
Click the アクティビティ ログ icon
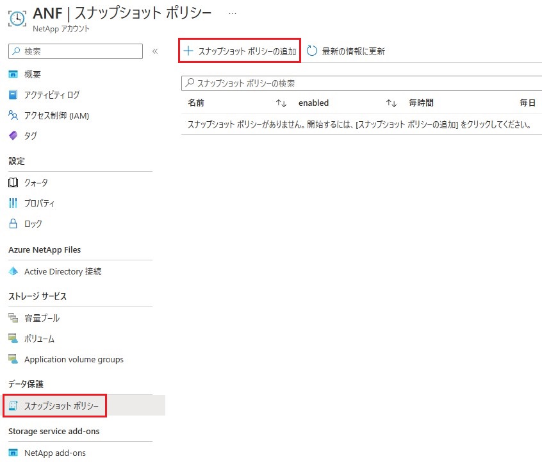pyautogui.click(x=13, y=95)
